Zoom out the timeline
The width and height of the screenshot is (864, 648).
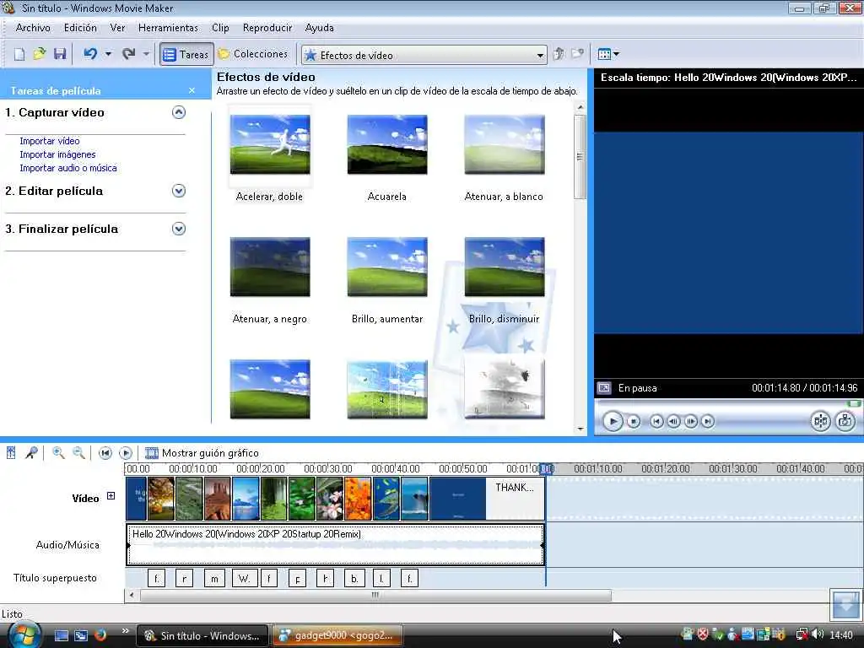(x=78, y=453)
